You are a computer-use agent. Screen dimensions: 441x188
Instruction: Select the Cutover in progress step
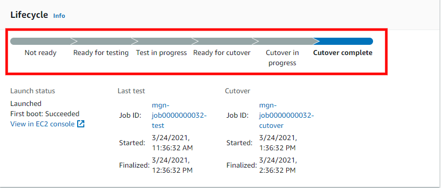[x=283, y=58]
